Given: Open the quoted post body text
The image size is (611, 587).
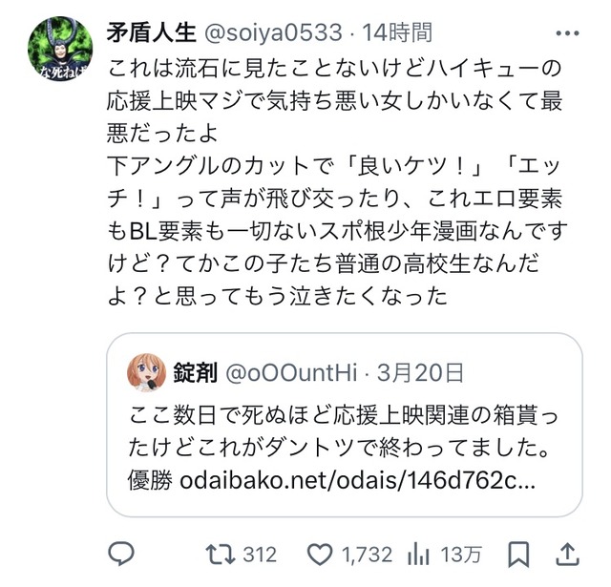Looking at the screenshot, I should click(343, 448).
